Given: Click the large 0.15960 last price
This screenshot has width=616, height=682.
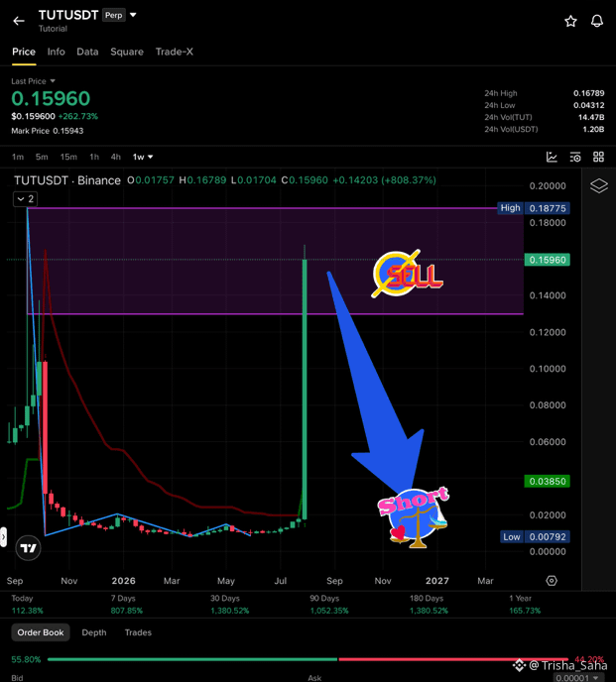Looking at the screenshot, I should [51, 99].
